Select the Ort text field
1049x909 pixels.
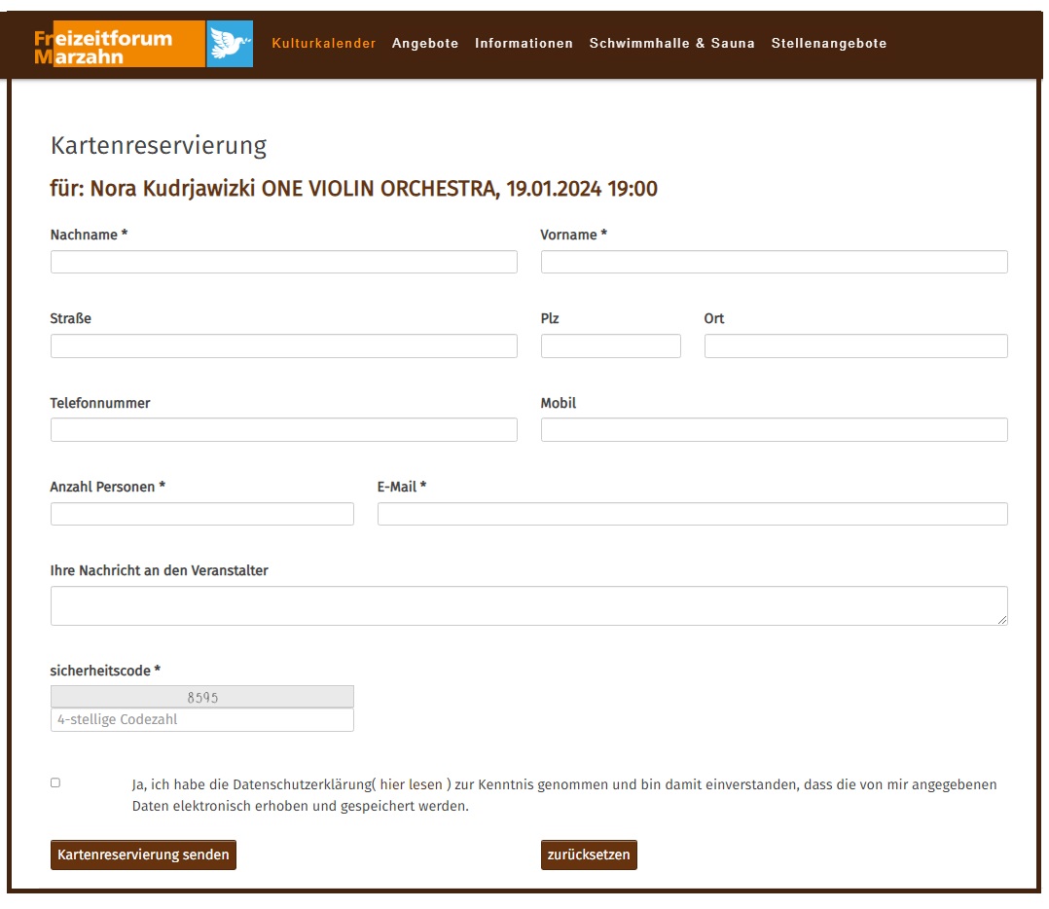(855, 346)
